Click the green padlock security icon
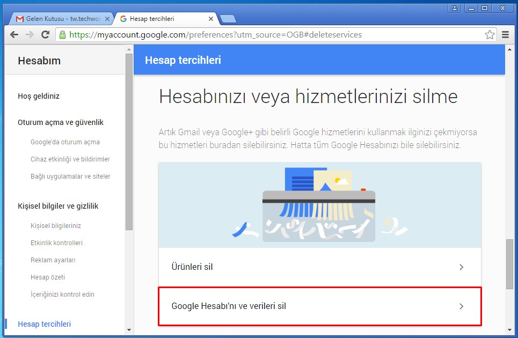The height and width of the screenshot is (338, 518). click(63, 35)
